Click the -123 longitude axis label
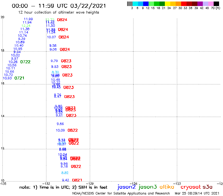 pos(177,184)
